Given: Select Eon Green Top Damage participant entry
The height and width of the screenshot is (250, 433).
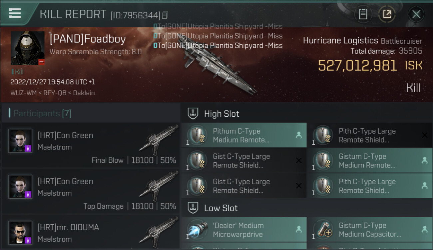Looking at the screenshot, I should (x=91, y=191).
